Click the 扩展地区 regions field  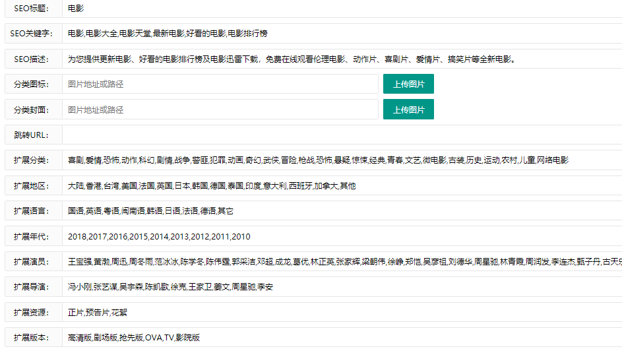tap(342, 186)
